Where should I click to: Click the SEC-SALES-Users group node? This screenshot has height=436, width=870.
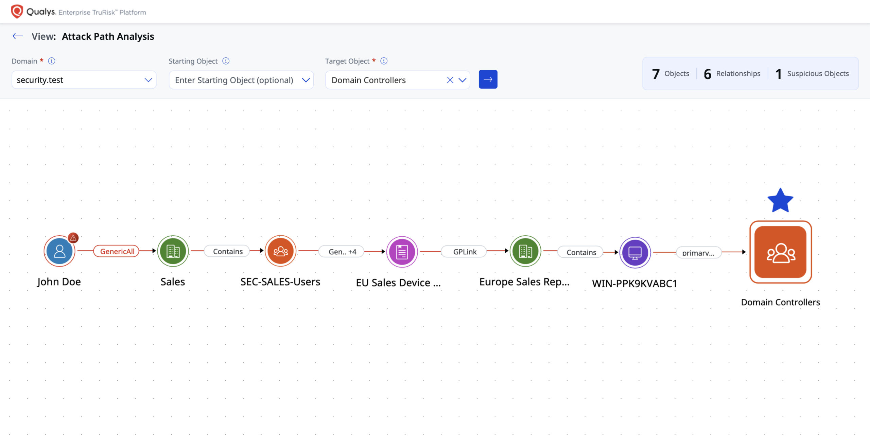click(x=281, y=251)
